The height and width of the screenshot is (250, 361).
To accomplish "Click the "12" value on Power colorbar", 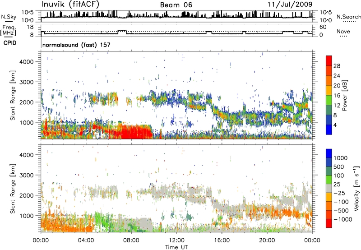I will [x=337, y=105].
